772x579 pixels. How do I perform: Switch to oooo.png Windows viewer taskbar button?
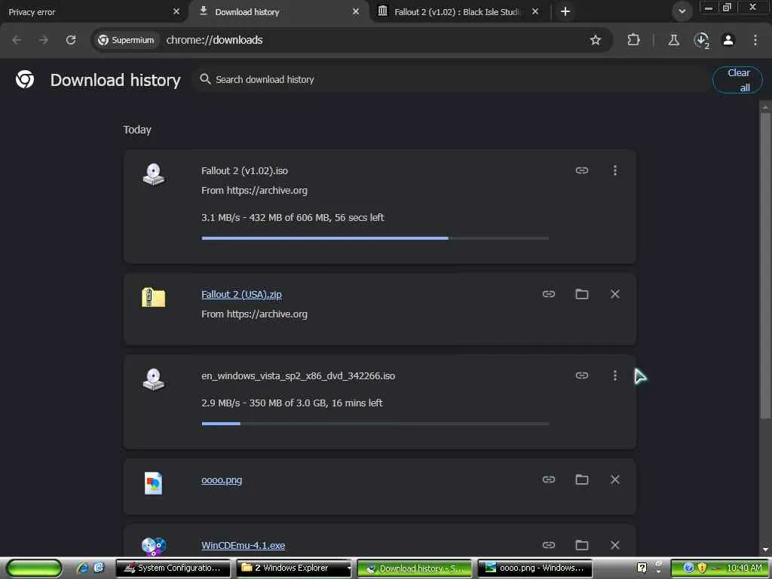(x=535, y=568)
